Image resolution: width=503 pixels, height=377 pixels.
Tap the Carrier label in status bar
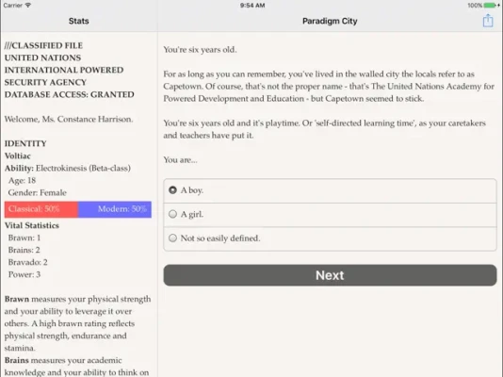click(13, 5)
